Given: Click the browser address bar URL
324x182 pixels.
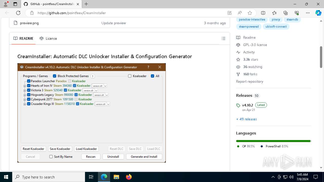Looking at the screenshot, I should (72, 13).
